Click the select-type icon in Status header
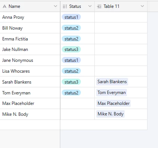Viewport: 158px width, 148px height. click(65, 6)
